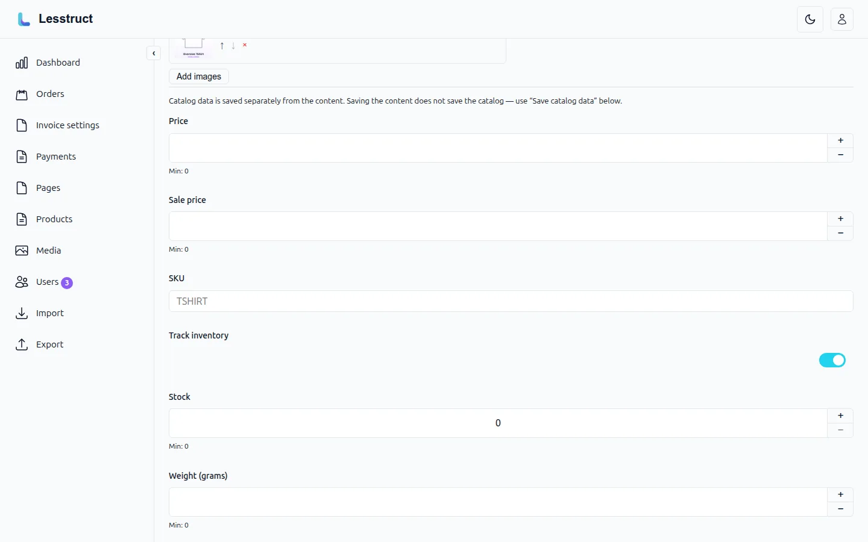Decrease Stock with minus button
The width and height of the screenshot is (868, 542).
840,431
